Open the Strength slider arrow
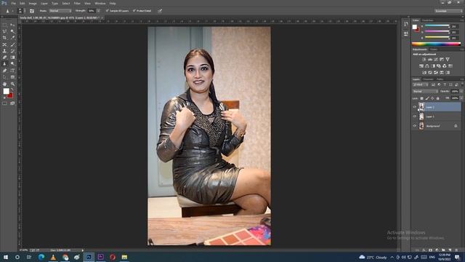Viewport: 465px width, 262px height. (x=99, y=11)
